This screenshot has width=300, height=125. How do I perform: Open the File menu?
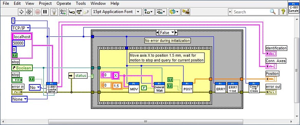[6, 3]
